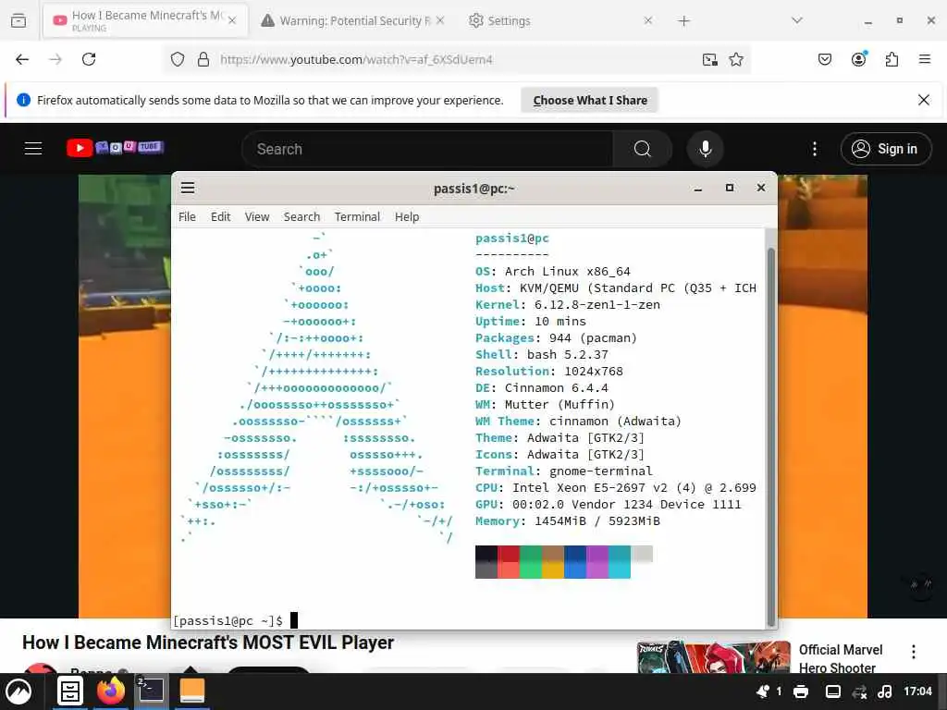
Task: Open YouTube guide hamburger menu
Action: pyautogui.click(x=33, y=149)
